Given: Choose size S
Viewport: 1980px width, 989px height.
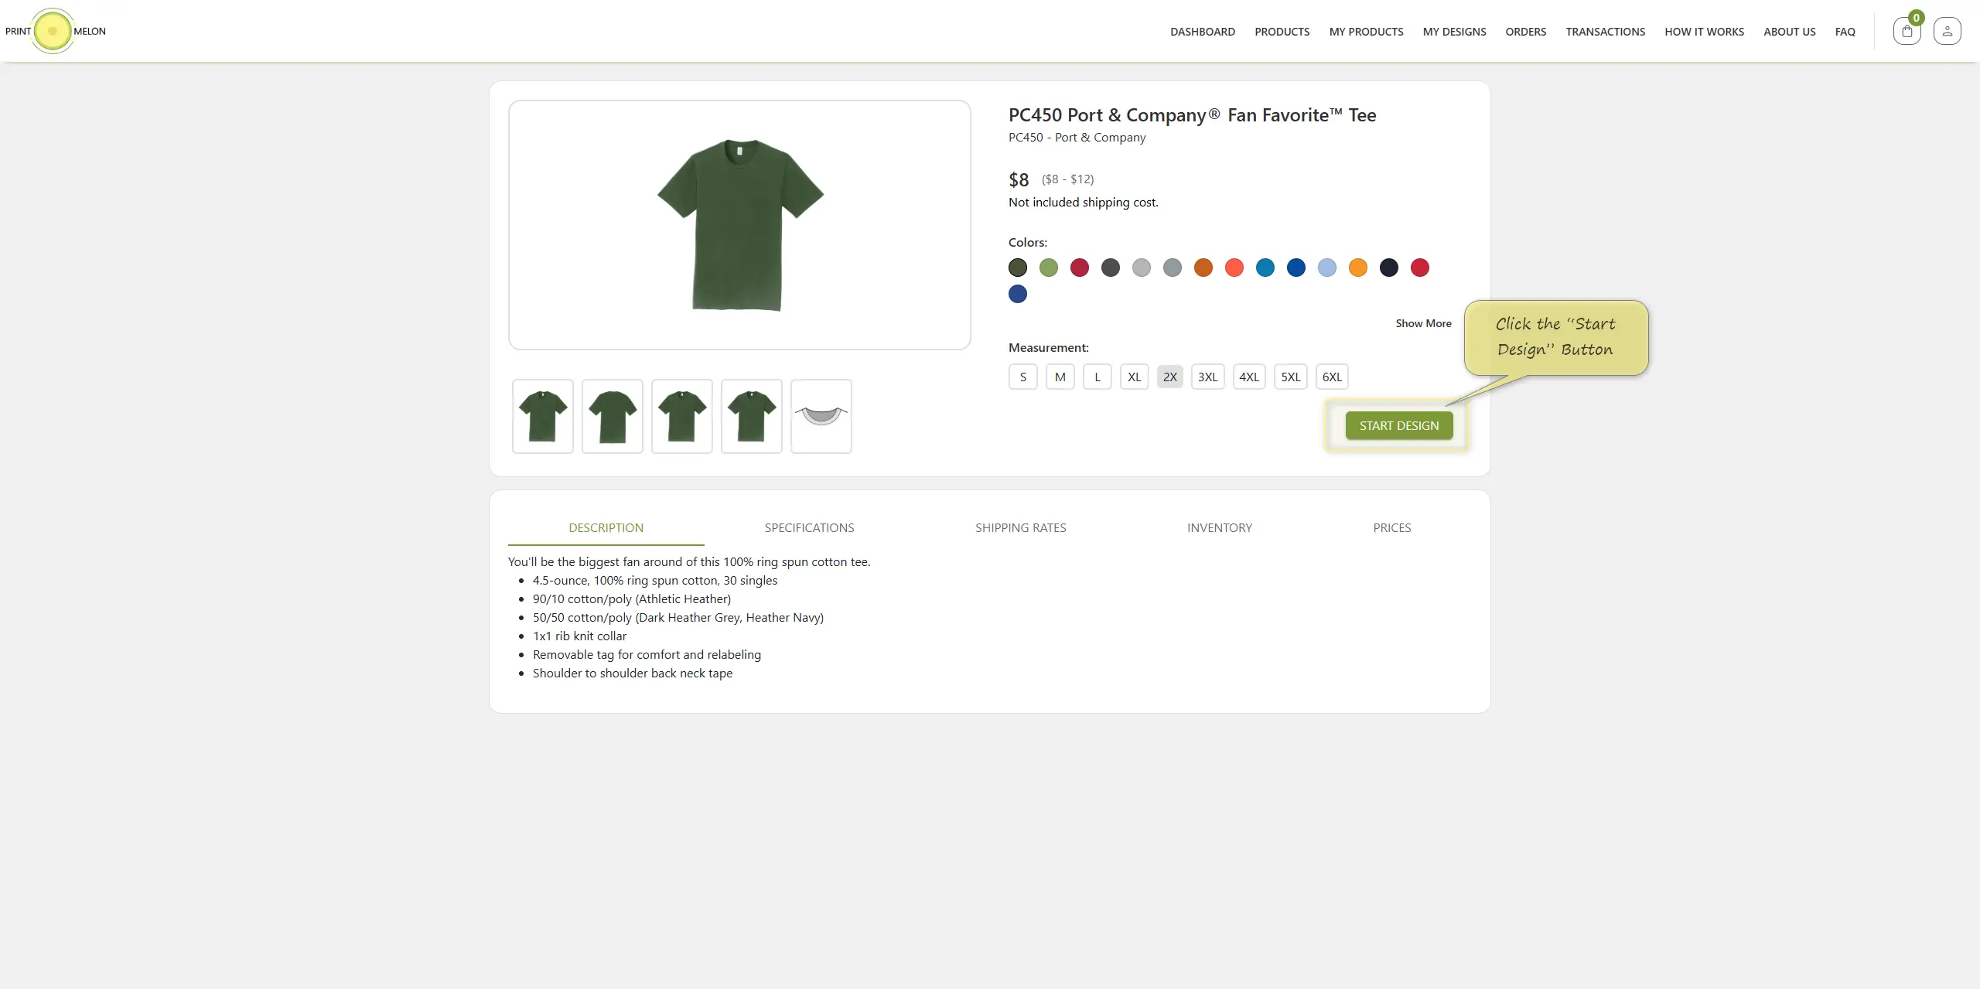Looking at the screenshot, I should tap(1022, 377).
